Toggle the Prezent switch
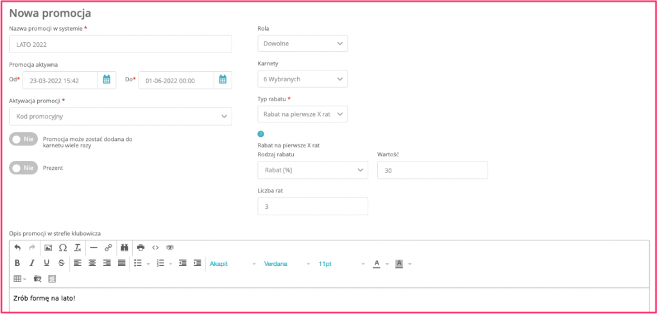Image resolution: width=657 pixels, height=314 pixels. pyautogui.click(x=24, y=168)
